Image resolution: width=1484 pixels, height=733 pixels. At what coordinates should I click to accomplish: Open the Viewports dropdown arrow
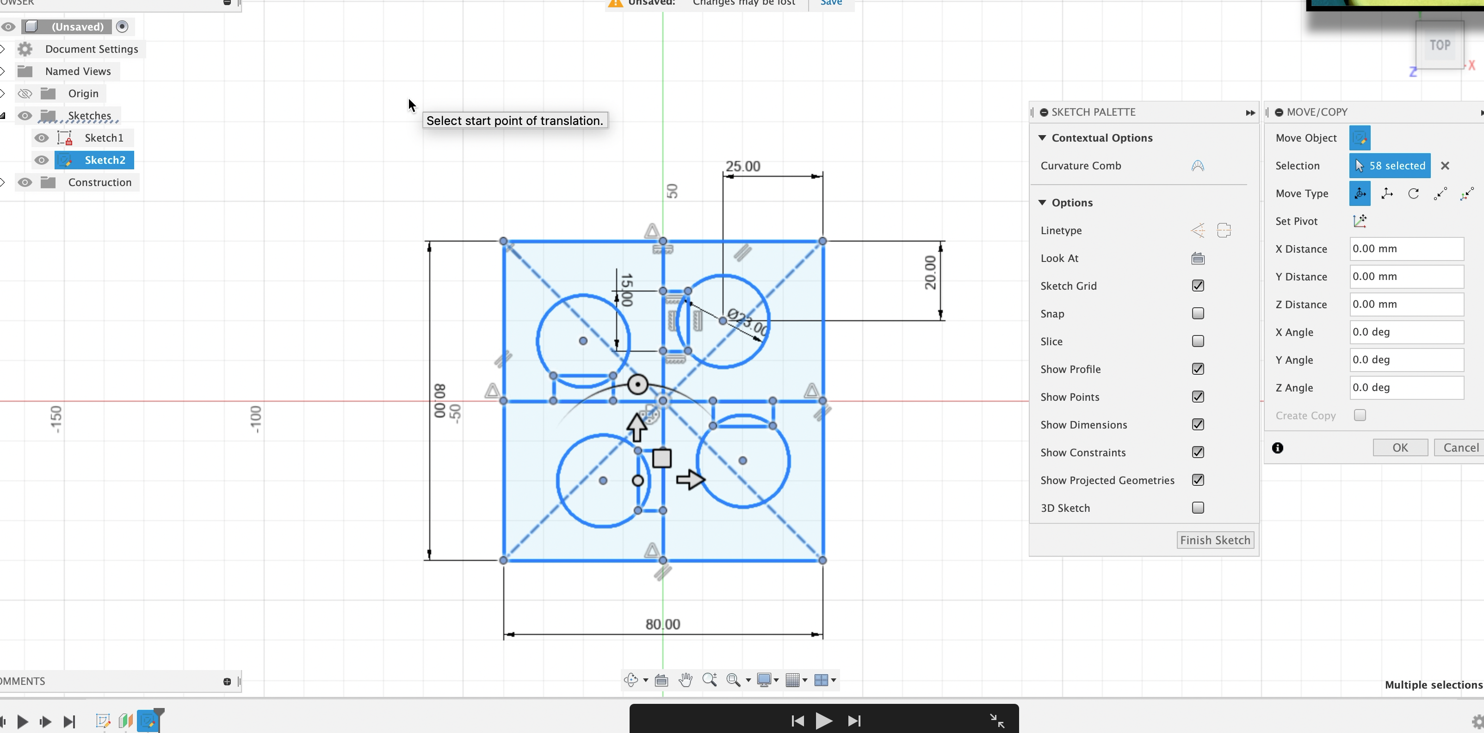point(834,681)
